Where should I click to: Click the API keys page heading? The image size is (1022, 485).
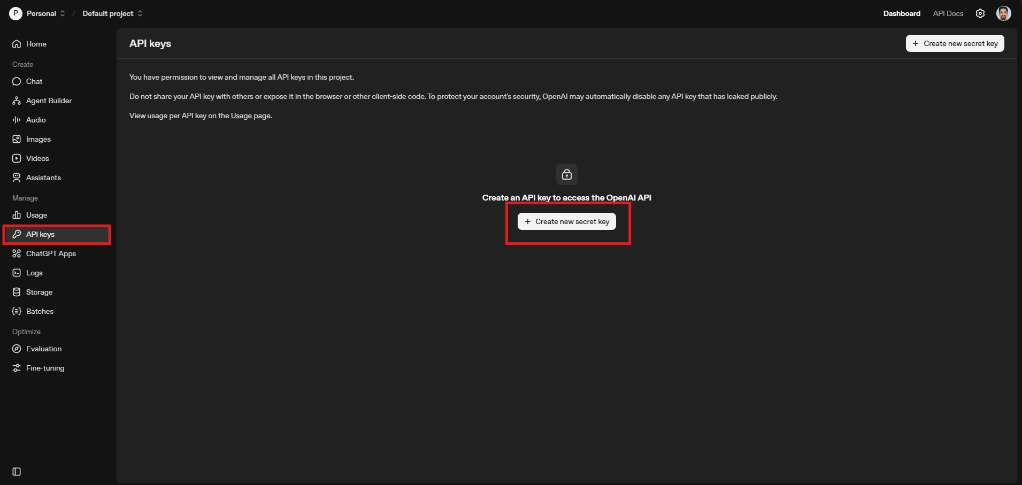tap(150, 43)
